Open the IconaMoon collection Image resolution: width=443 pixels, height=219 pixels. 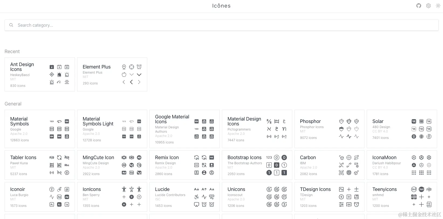click(402, 165)
